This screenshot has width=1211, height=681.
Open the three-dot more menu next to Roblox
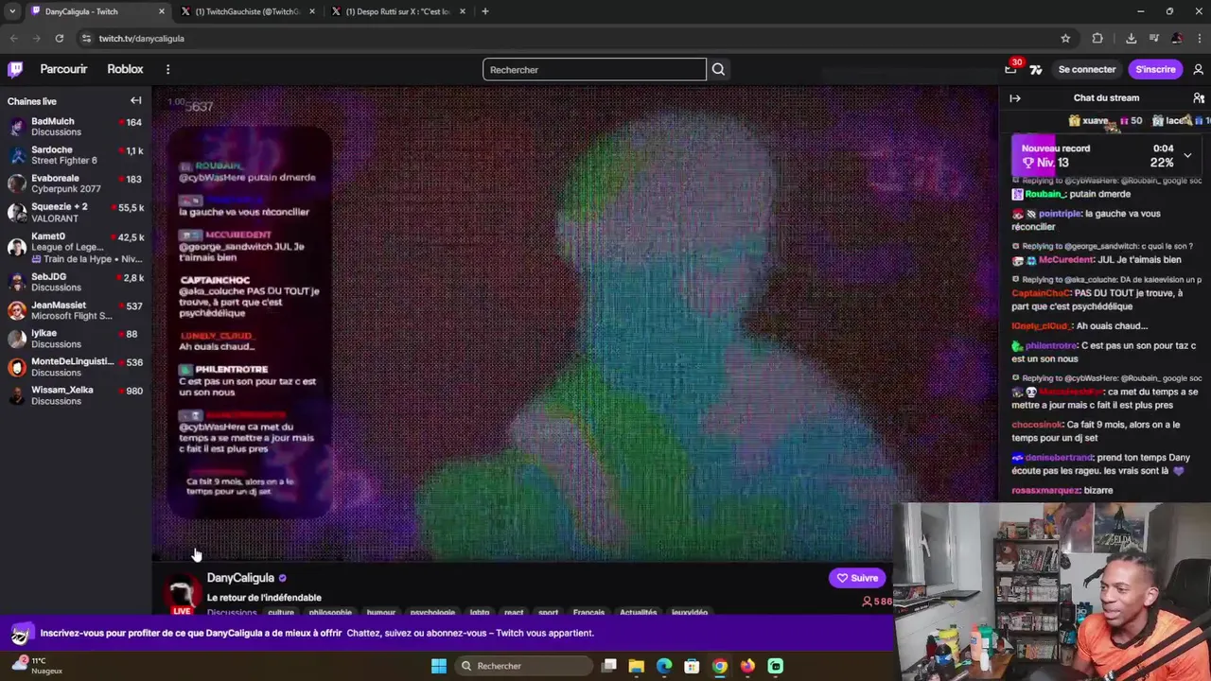[x=167, y=69]
